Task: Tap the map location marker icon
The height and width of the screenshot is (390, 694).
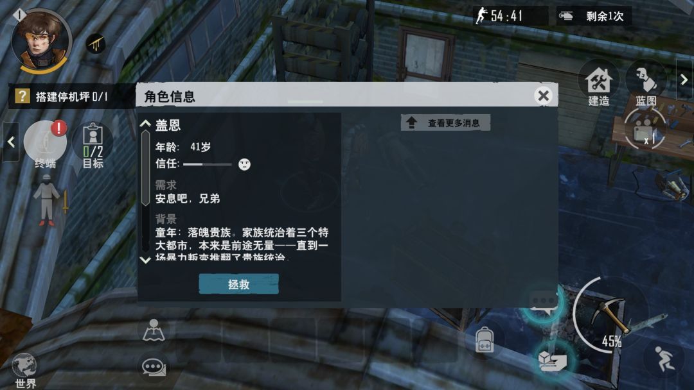Action: pyautogui.click(x=154, y=330)
